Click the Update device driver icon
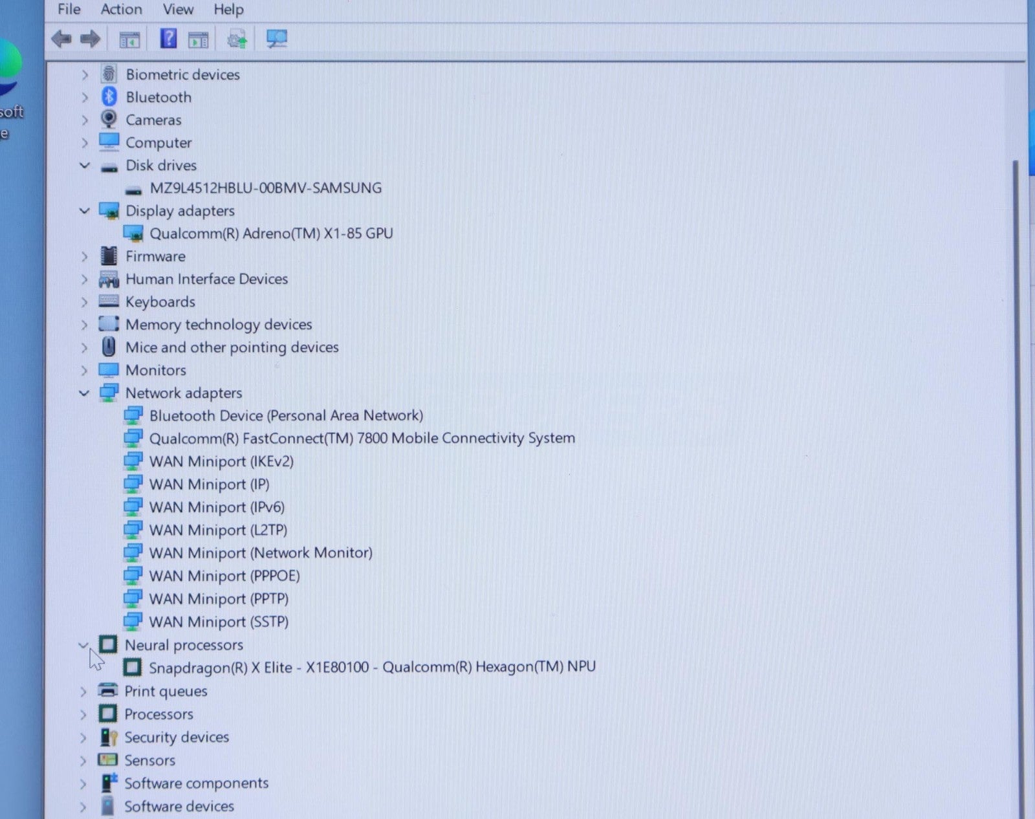This screenshot has width=1035, height=819. coord(237,40)
